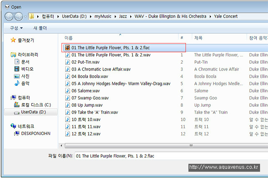Click the left scroll arrow of horizontal scrollbar
The width and height of the screenshot is (268, 178).
pyautogui.click(x=62, y=145)
